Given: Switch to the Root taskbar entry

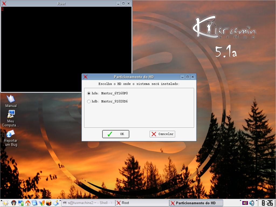Looking at the screenshot, I should click(142, 203).
